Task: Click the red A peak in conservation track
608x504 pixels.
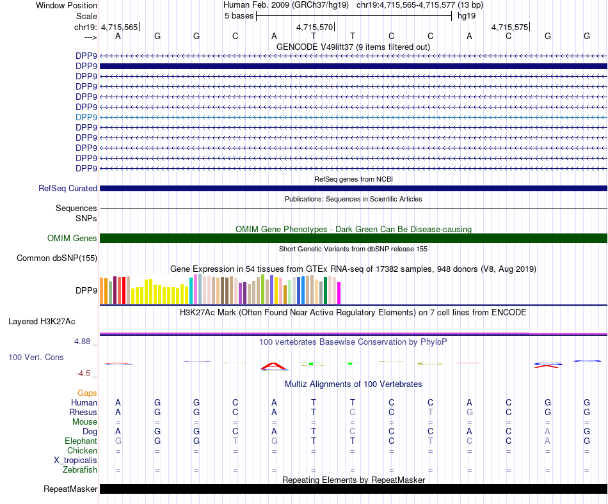Action: (273, 366)
